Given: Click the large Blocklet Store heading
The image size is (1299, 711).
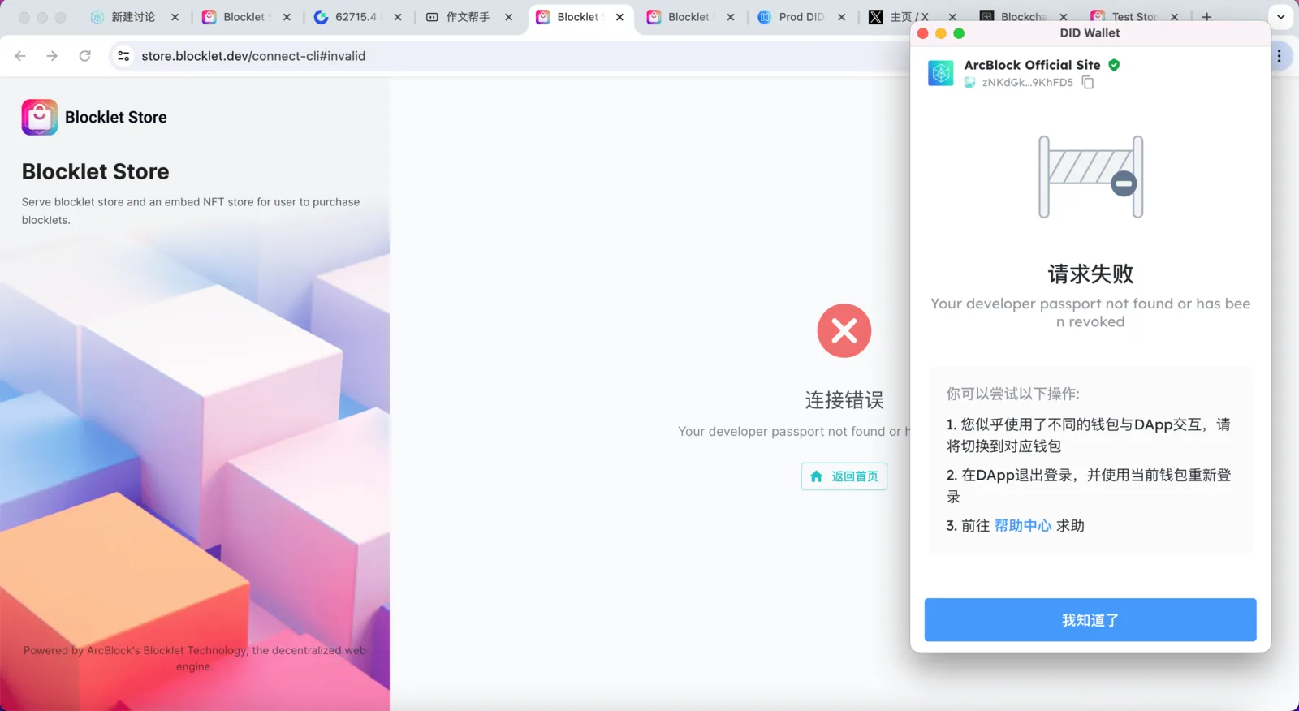Looking at the screenshot, I should click(x=96, y=171).
